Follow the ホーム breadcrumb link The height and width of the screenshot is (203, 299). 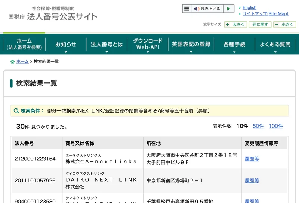pos(22,62)
